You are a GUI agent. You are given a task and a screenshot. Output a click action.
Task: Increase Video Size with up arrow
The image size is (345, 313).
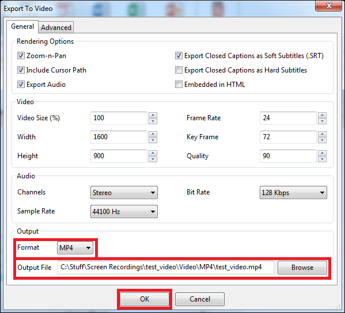tap(153, 115)
